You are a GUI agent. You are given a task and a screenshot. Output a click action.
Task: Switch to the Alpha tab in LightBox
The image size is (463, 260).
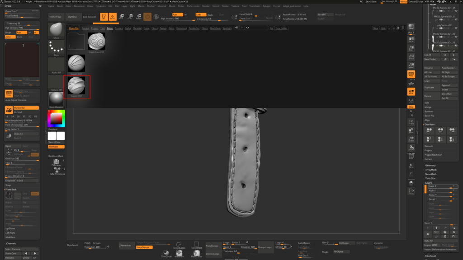point(128,28)
